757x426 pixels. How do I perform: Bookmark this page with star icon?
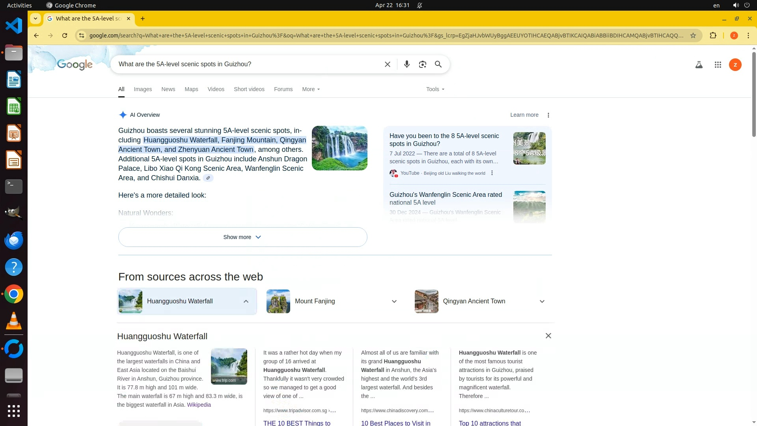point(693,35)
